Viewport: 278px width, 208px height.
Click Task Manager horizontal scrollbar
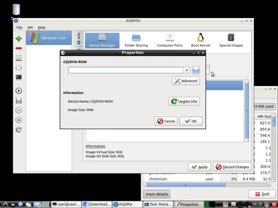[x=186, y=185]
